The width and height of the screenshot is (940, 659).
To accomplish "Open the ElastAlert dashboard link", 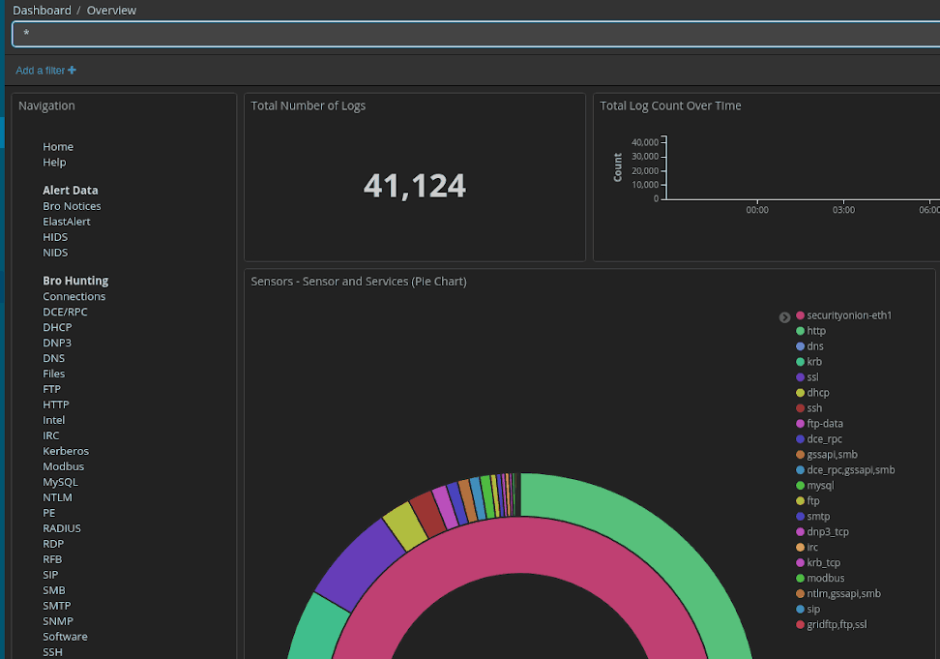I will [x=67, y=222].
